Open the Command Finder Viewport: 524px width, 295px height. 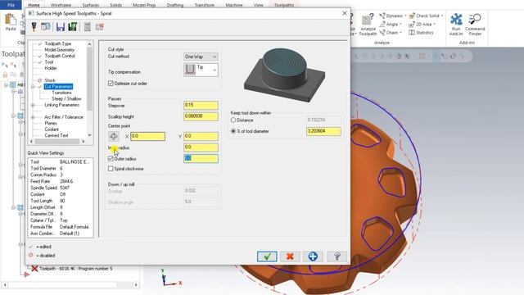coord(475,24)
